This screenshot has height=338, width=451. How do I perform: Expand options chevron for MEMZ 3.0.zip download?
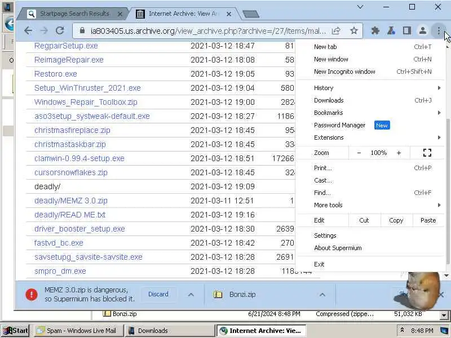[x=191, y=295]
